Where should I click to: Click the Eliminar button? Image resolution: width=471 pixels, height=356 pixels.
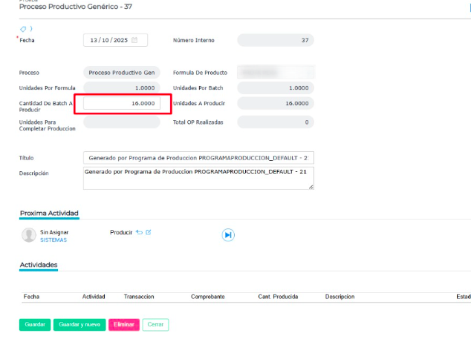click(124, 325)
